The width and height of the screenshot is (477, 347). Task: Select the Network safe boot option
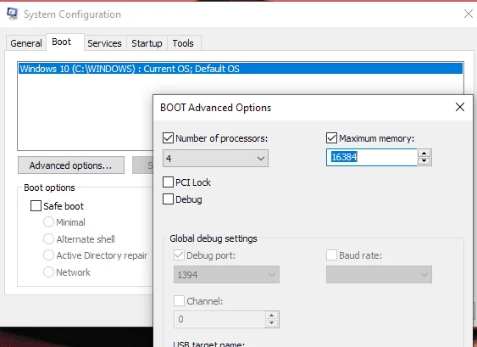(x=48, y=271)
